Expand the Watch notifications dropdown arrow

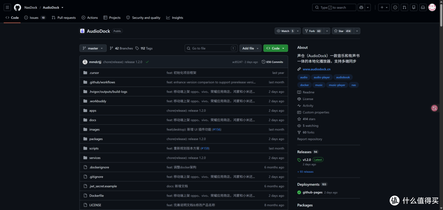[298, 31]
